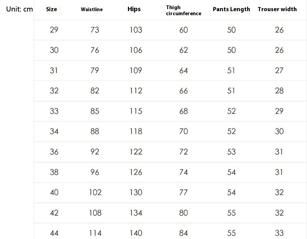Select the Pants Length header

tap(232, 9)
